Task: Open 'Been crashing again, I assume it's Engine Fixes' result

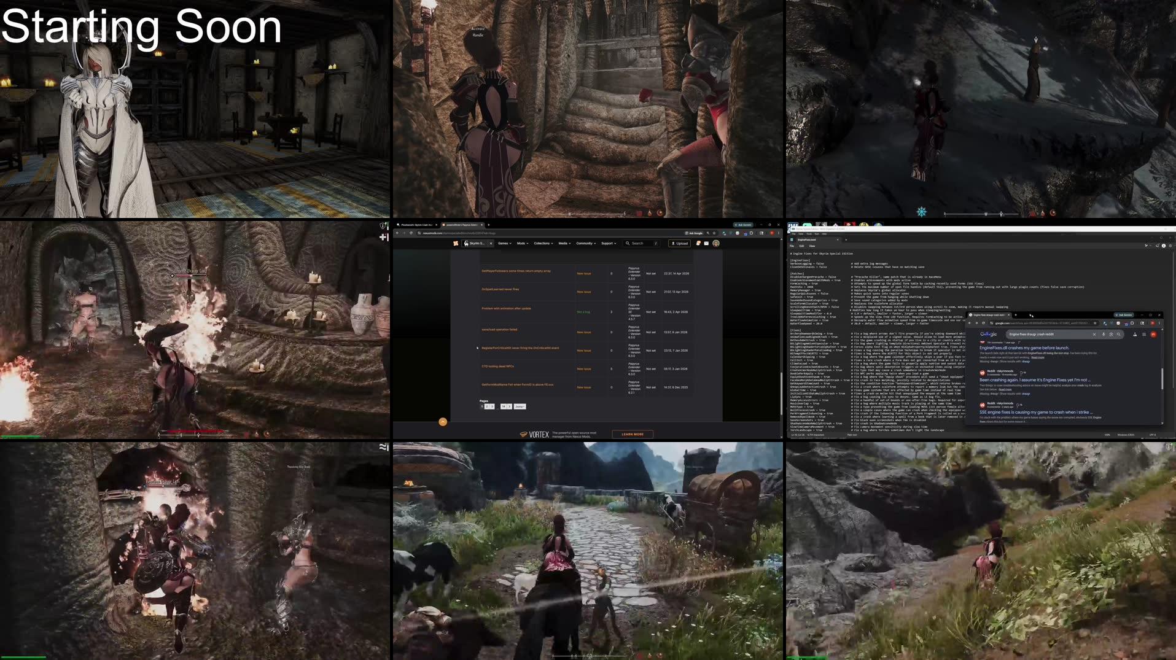Action: pos(1035,380)
